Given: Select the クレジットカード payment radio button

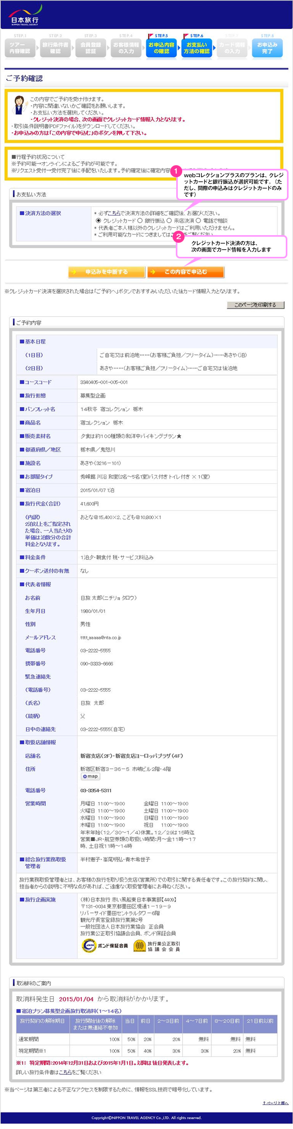Looking at the screenshot, I should point(99,221).
